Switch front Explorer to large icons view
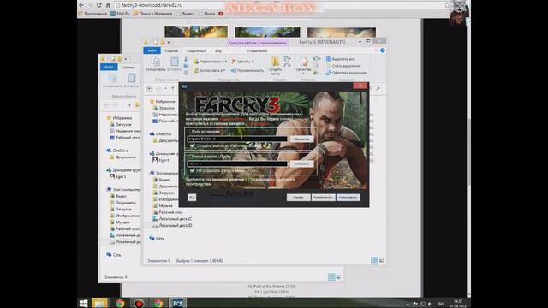The image size is (548, 308). pyautogui.click(x=382, y=260)
